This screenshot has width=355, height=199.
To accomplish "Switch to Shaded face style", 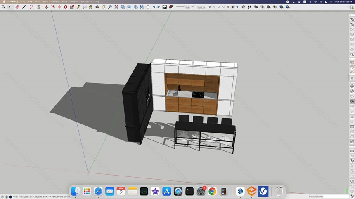I will point(228,7).
